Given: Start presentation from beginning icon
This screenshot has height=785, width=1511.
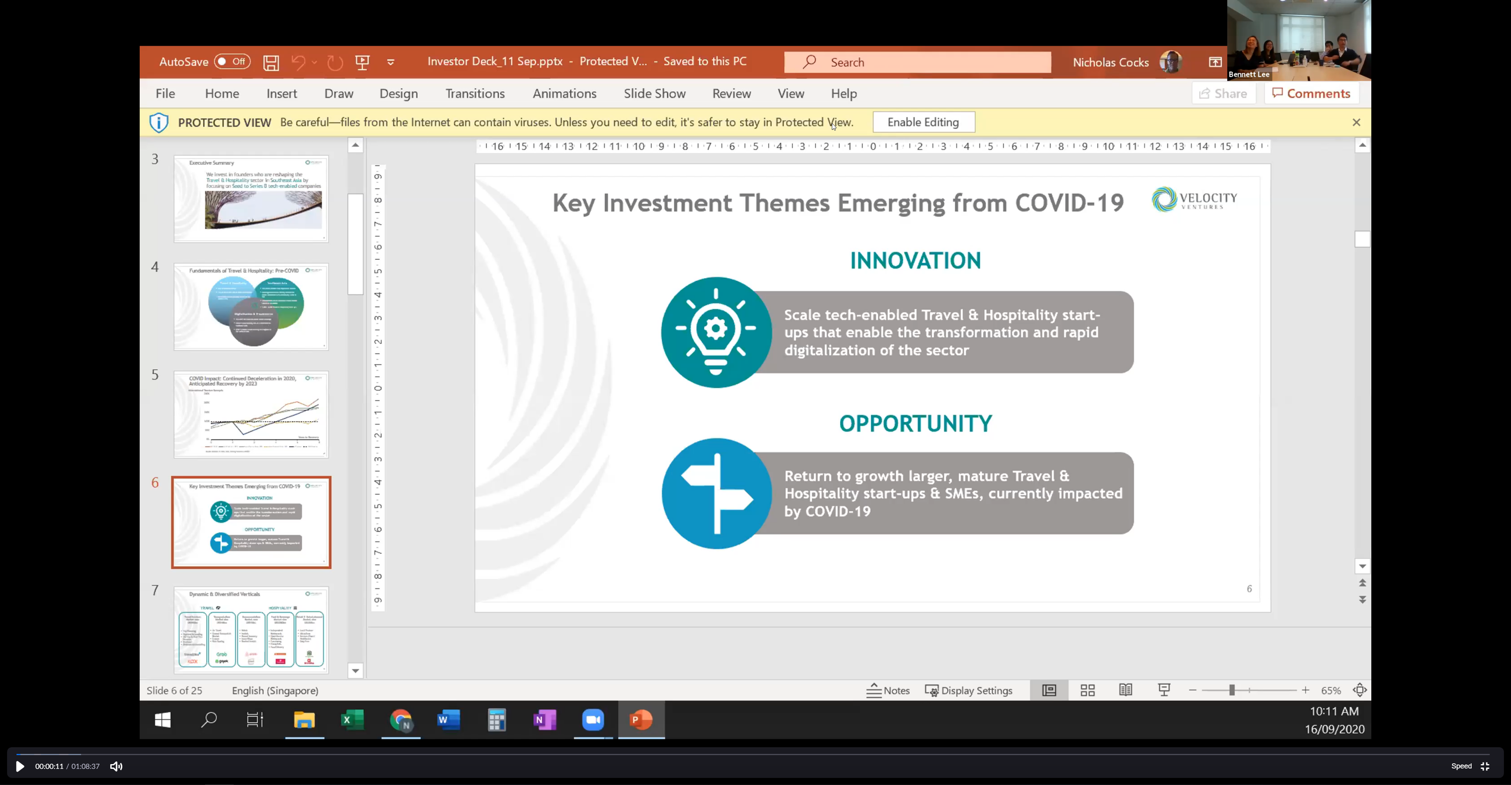Looking at the screenshot, I should click(362, 62).
